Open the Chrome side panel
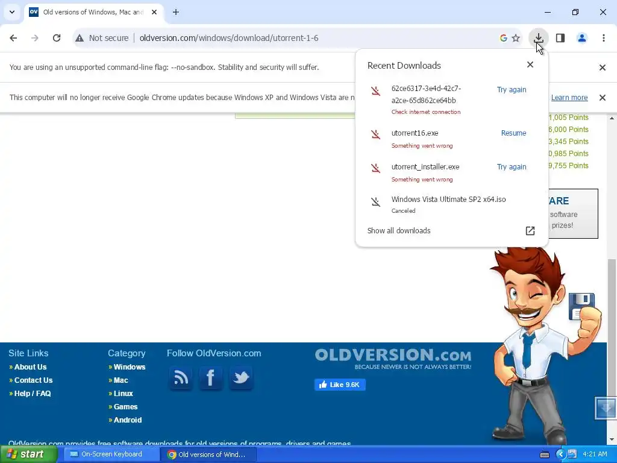Screen dimensions: 617x463 [560, 38]
